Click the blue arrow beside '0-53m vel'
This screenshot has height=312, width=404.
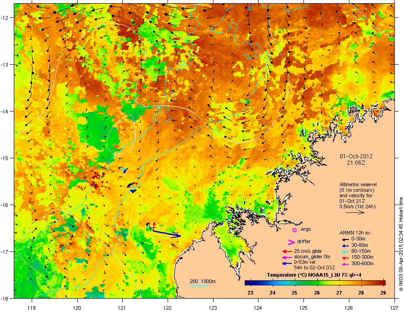(287, 263)
